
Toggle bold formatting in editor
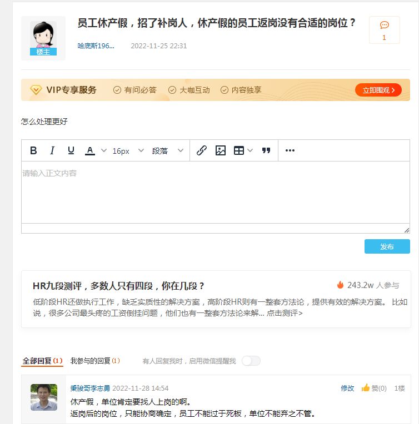33,150
